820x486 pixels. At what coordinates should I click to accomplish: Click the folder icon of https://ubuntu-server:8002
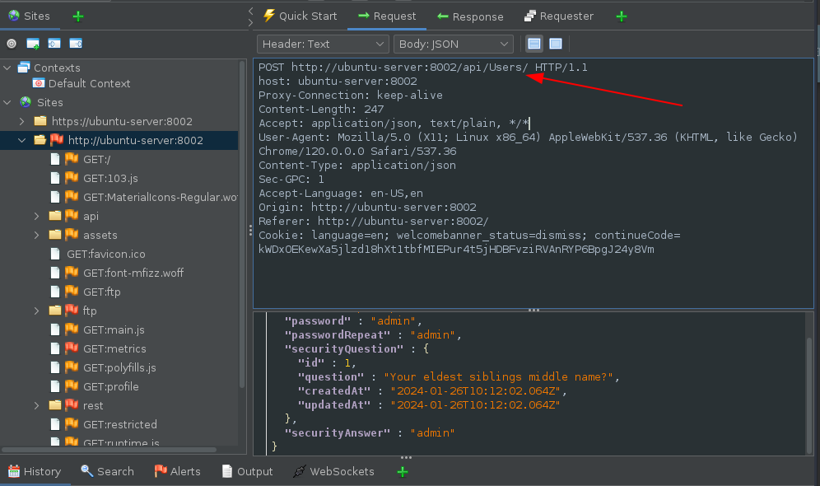point(40,121)
